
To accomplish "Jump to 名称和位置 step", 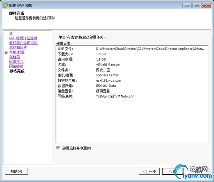I will (x=18, y=47).
